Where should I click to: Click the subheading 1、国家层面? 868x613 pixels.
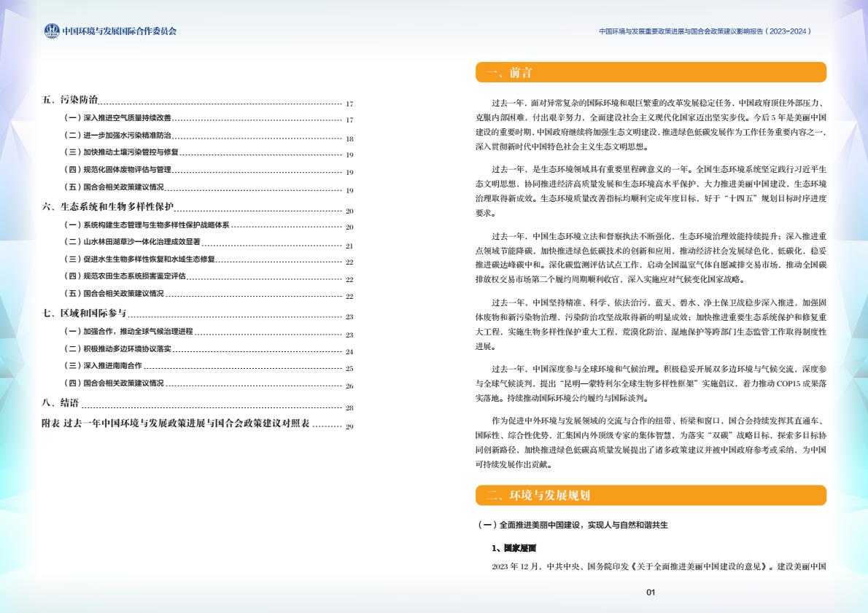tap(514, 548)
